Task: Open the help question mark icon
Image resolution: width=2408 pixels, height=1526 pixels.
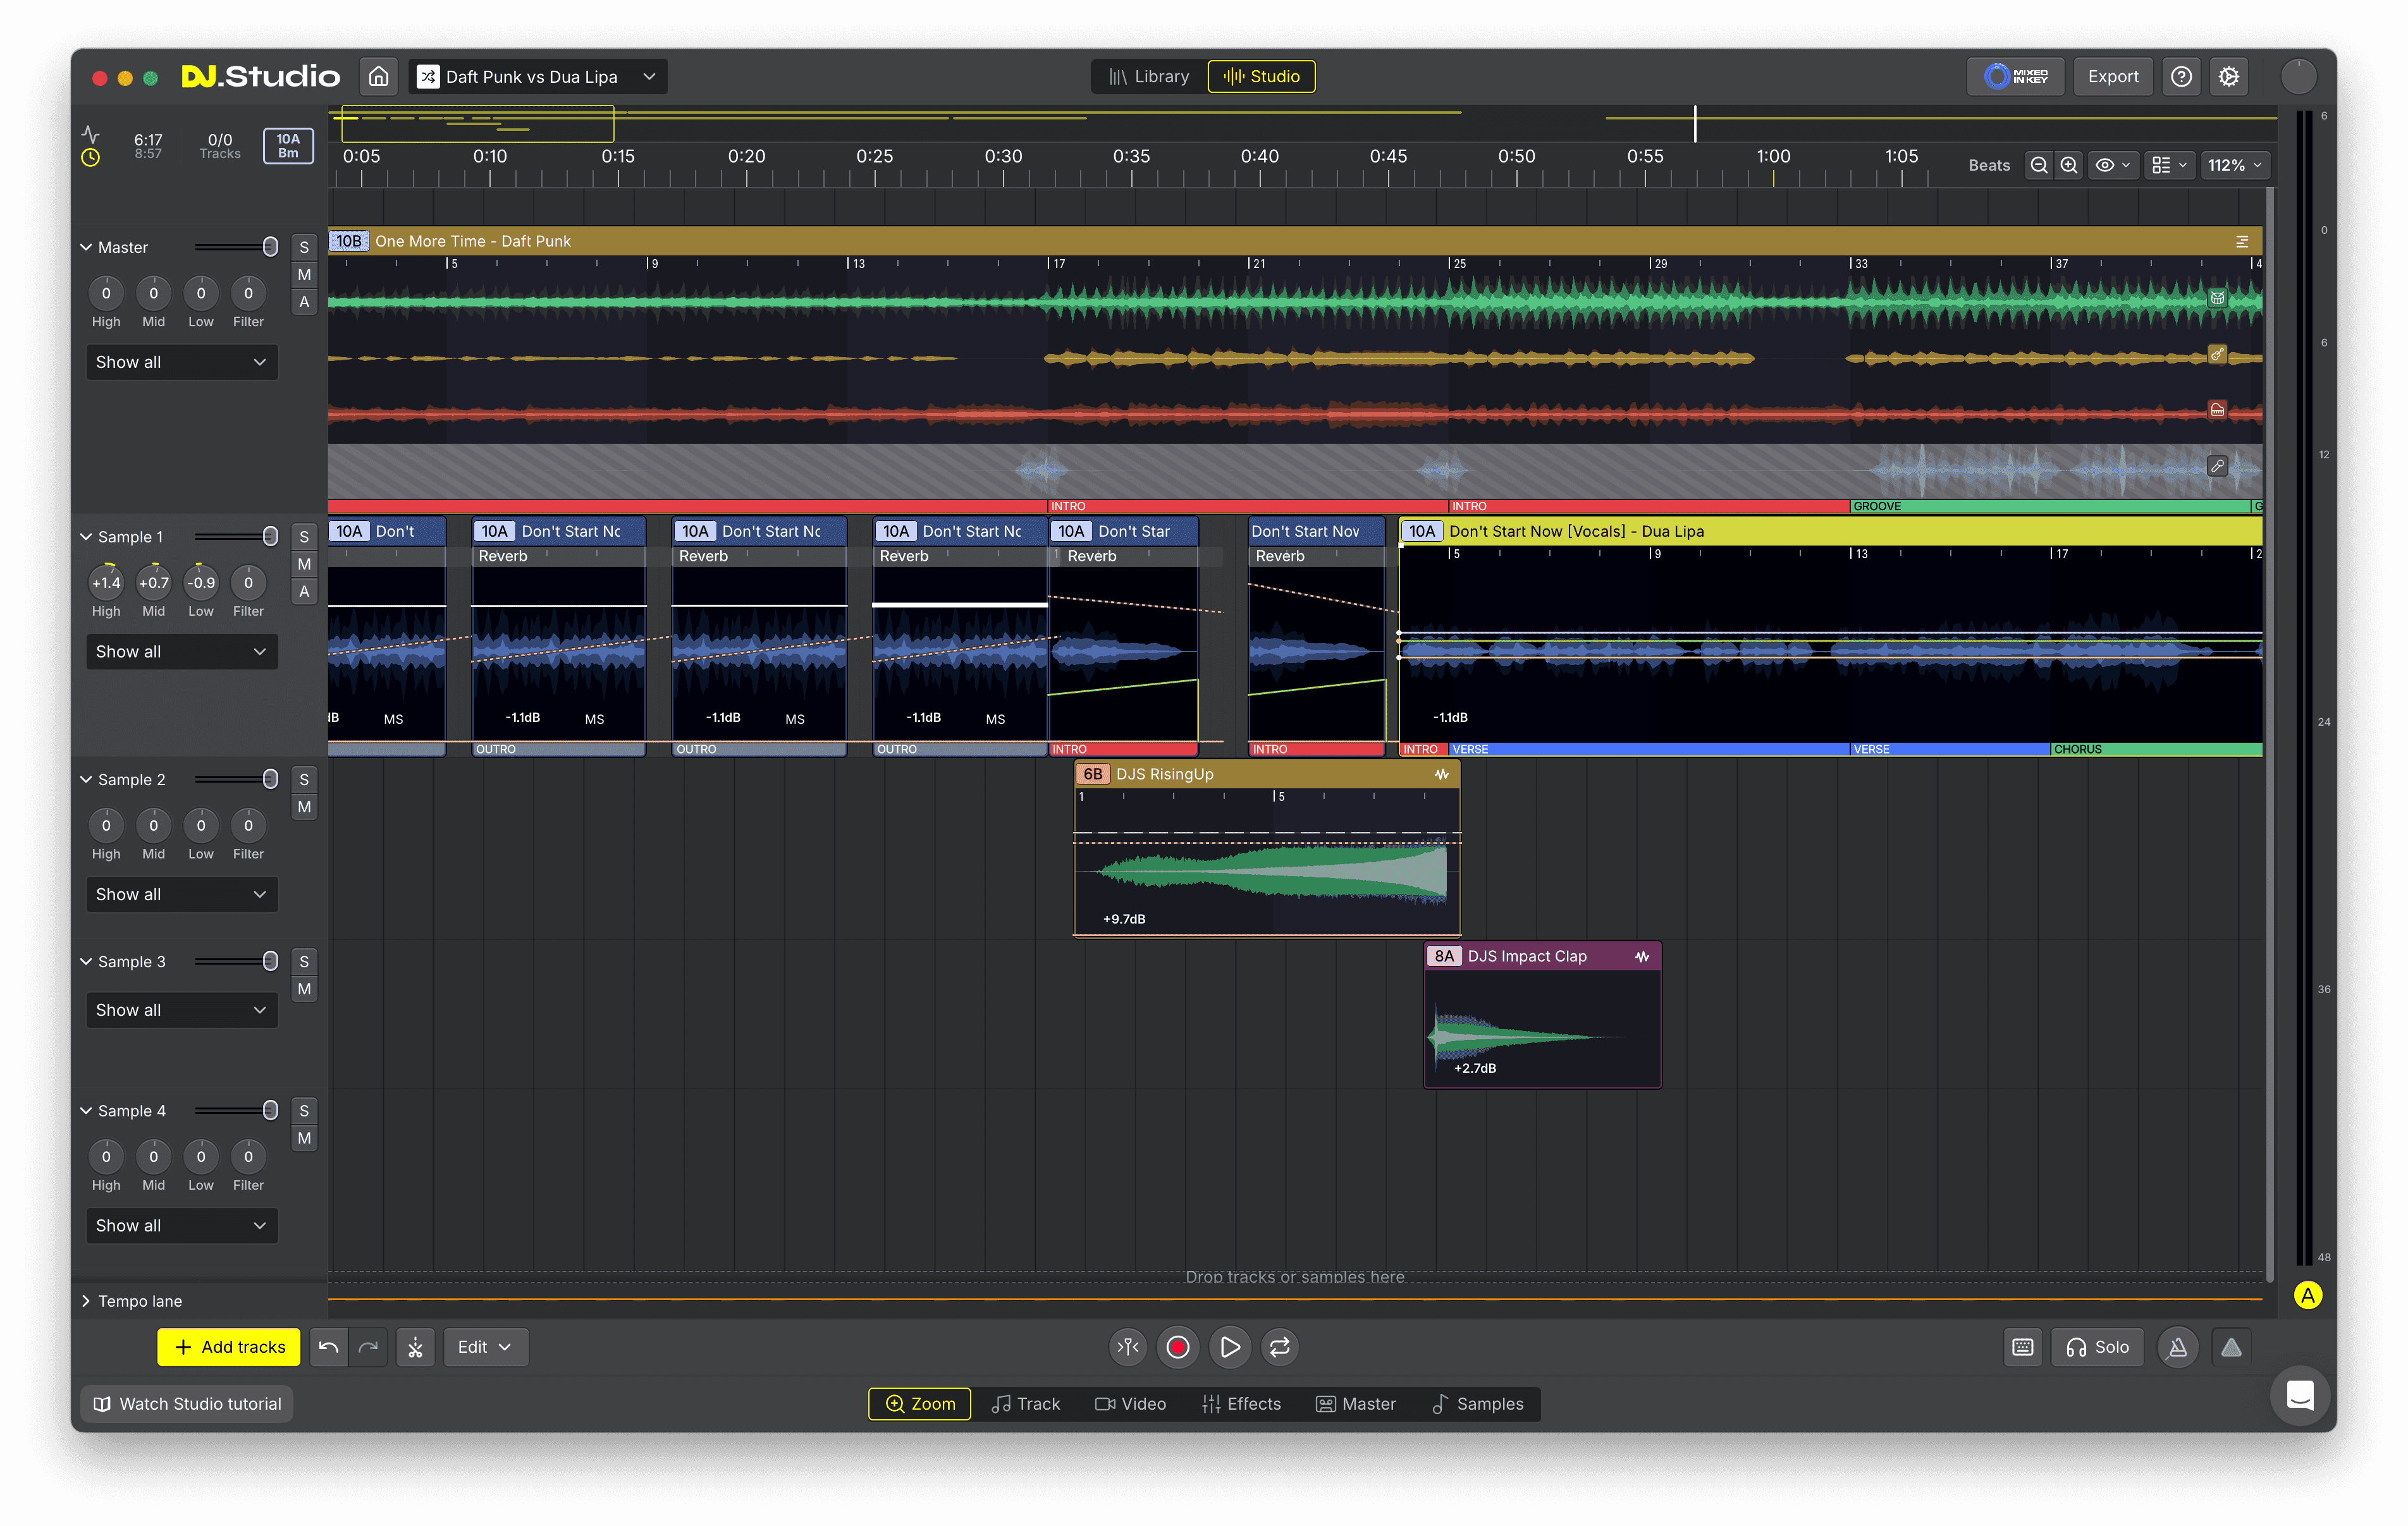Action: (2182, 76)
